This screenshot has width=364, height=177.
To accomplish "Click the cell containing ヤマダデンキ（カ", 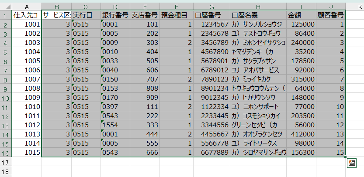I will point(258,52).
